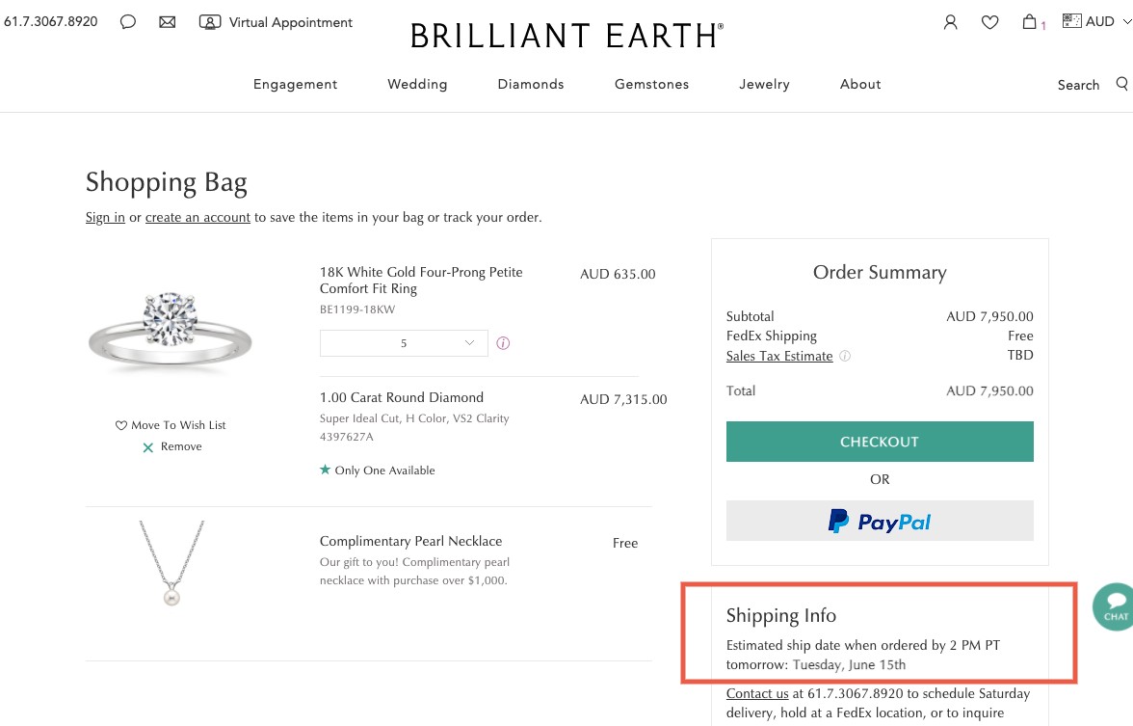Viewport: 1133px width, 726px height.
Task: Click the ring size info icon
Action: click(503, 342)
